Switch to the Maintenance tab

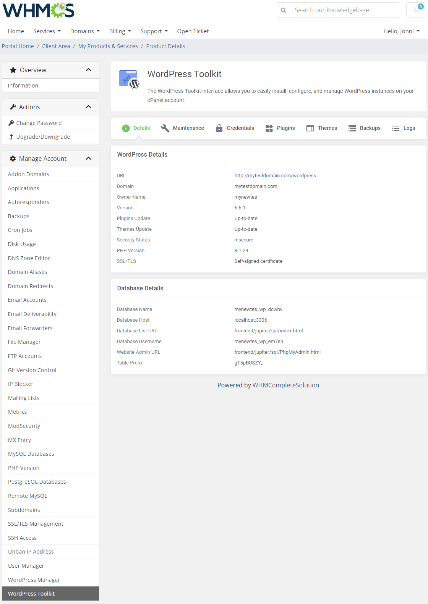pos(183,128)
